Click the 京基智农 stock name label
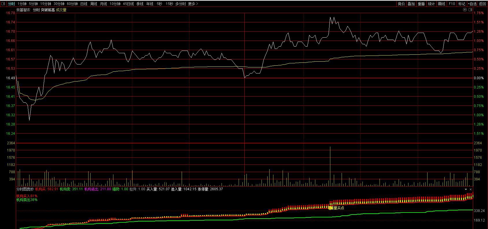 point(23,10)
